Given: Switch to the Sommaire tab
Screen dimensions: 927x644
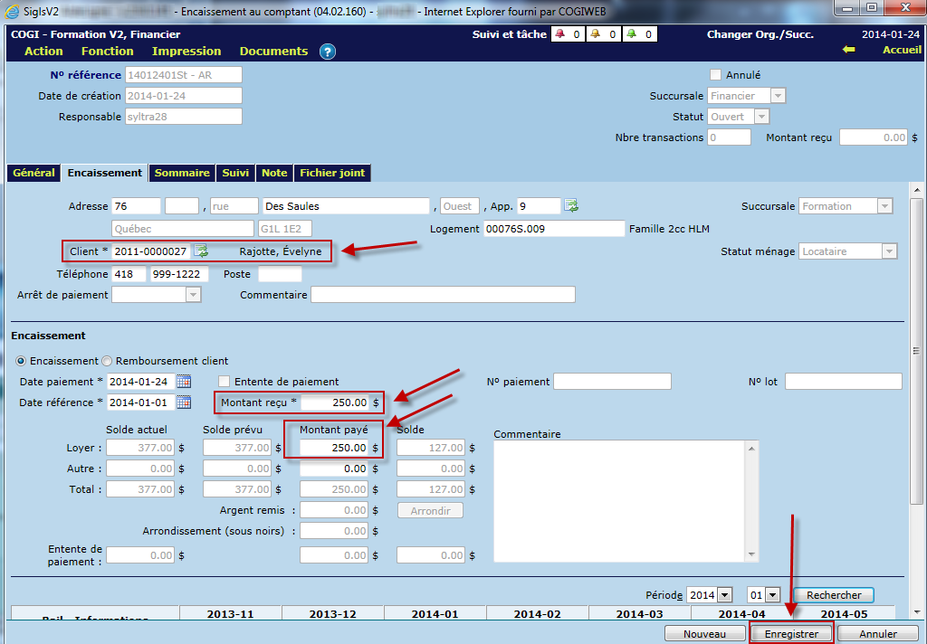Looking at the screenshot, I should [182, 173].
